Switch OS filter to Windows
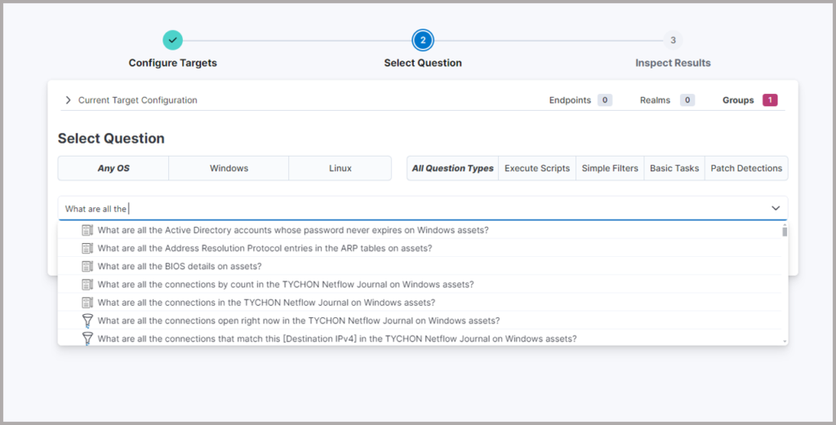The width and height of the screenshot is (836, 425). pyautogui.click(x=229, y=169)
